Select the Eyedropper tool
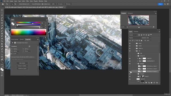Screen dimensions: 171x96 coord(2,26)
